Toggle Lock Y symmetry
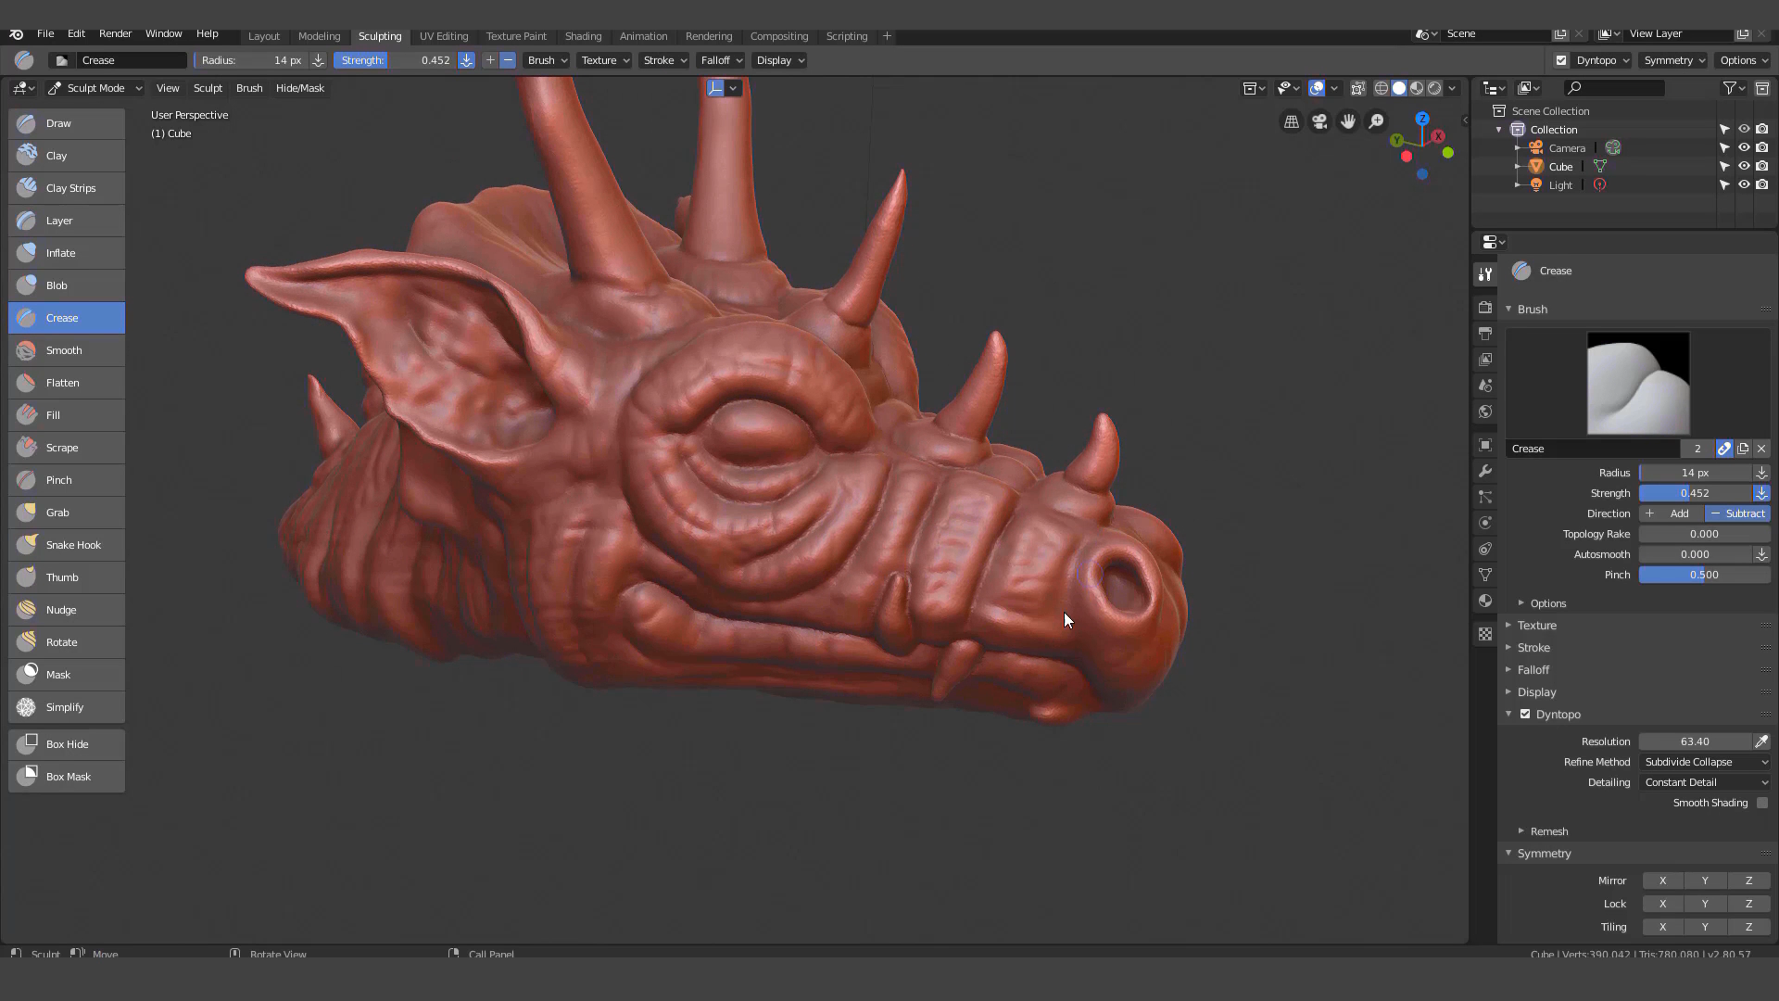1779x1001 pixels. pyautogui.click(x=1705, y=904)
